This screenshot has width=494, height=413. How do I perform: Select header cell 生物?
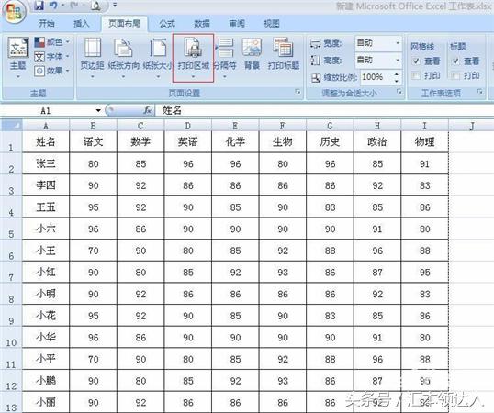(x=283, y=141)
